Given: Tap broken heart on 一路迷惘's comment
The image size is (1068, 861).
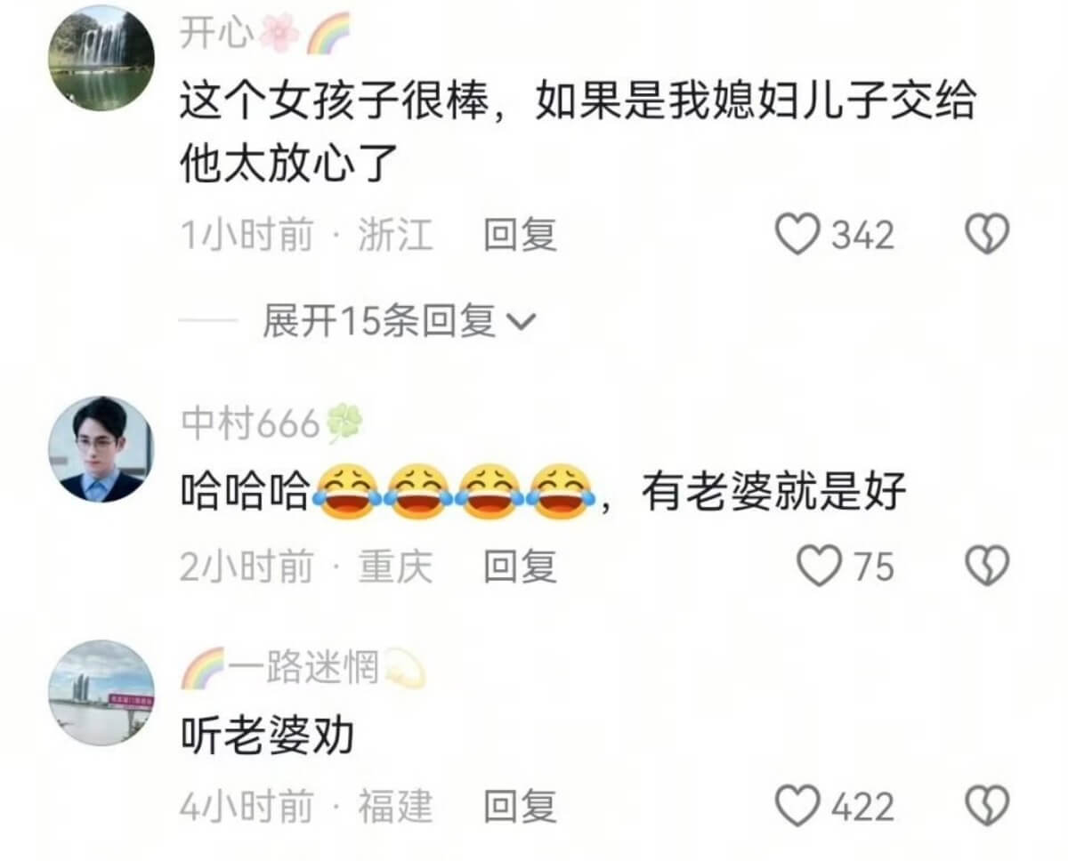Looking at the screenshot, I should point(987,807).
